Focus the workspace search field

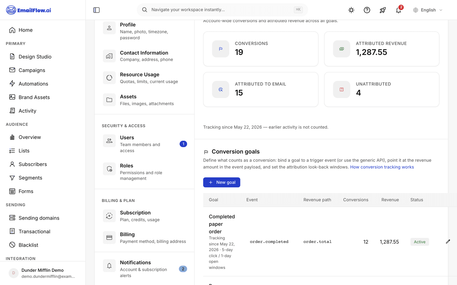coord(222,10)
